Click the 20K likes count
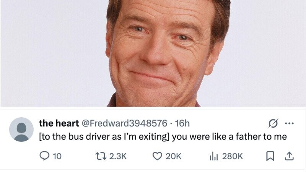 click(x=174, y=156)
